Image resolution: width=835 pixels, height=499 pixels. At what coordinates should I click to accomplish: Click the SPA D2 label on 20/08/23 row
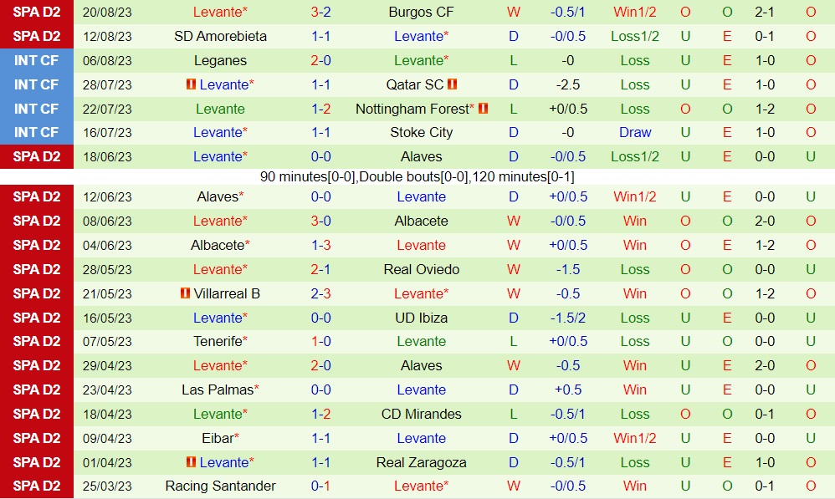coord(37,13)
